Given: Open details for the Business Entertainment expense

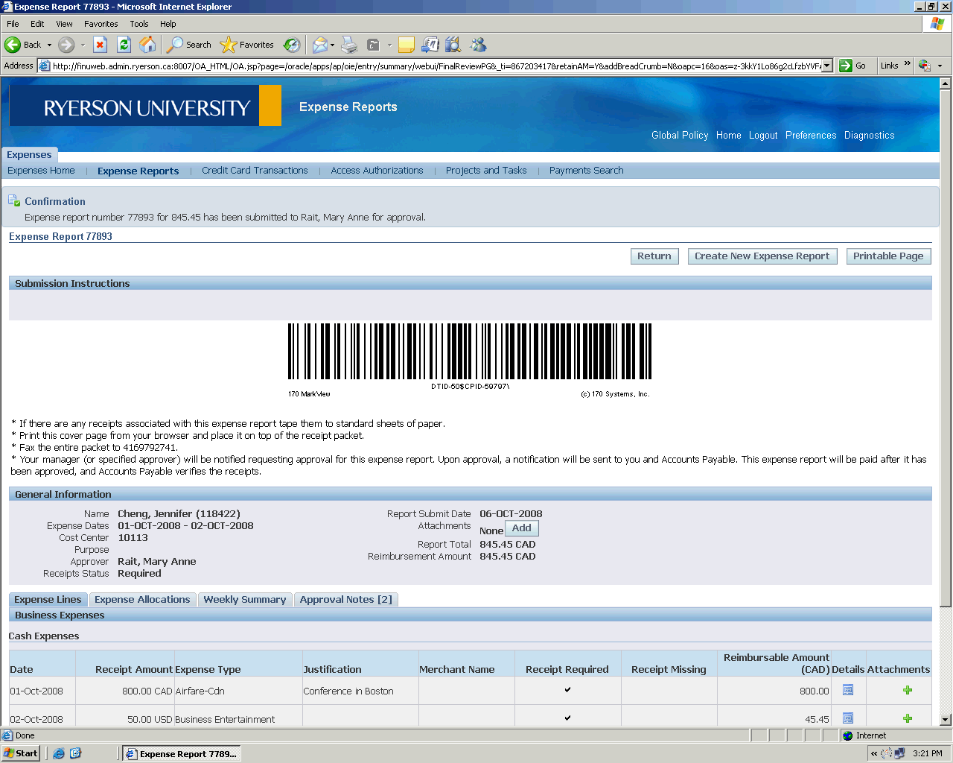Looking at the screenshot, I should pos(847,718).
